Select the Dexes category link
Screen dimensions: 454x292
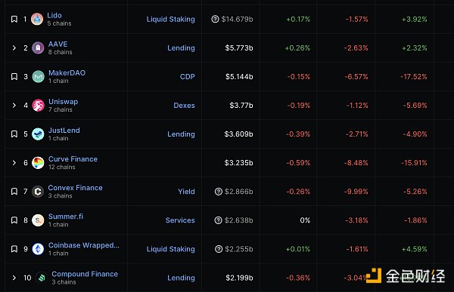pyautogui.click(x=184, y=106)
